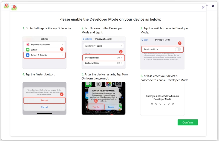Go back via the Settings link in step 2
This screenshot has width=219, height=141.
click(88, 39)
